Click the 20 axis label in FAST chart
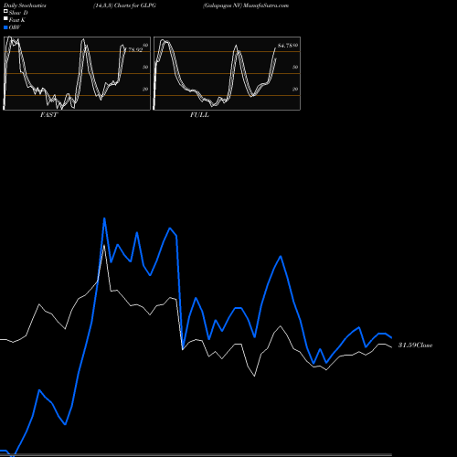Screen dimensions: 457x457 [x=145, y=89]
